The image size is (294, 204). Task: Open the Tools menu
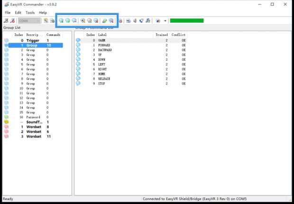[30, 13]
